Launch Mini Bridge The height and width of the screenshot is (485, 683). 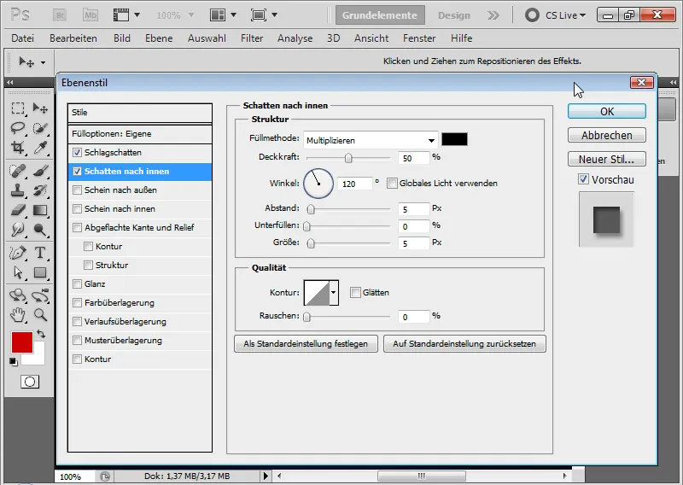pyautogui.click(x=90, y=15)
